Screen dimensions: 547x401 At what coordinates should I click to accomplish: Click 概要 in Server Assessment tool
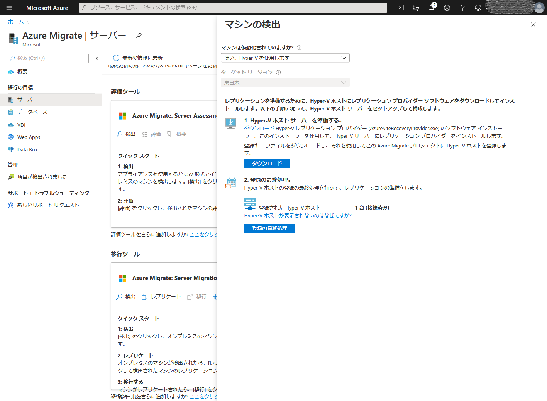[x=177, y=134]
